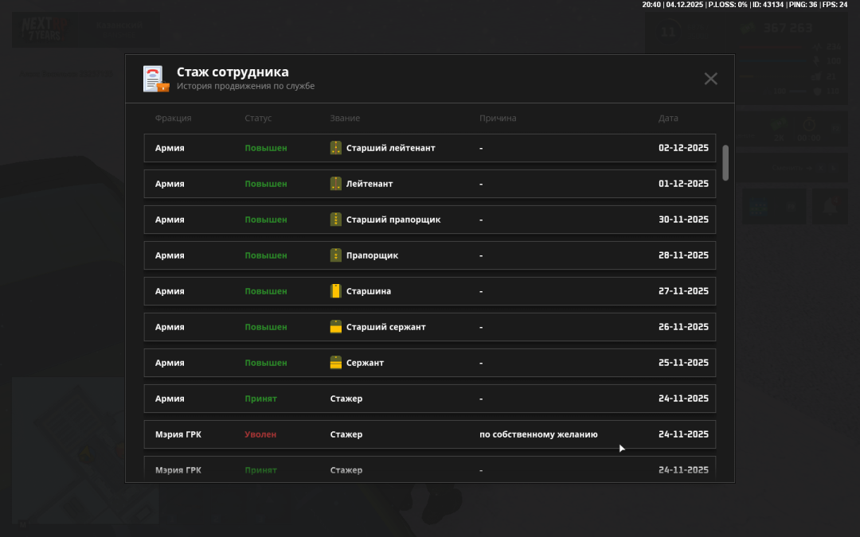The height and width of the screenshot is (537, 860).
Task: Click the Статус column header
Action: (x=258, y=119)
